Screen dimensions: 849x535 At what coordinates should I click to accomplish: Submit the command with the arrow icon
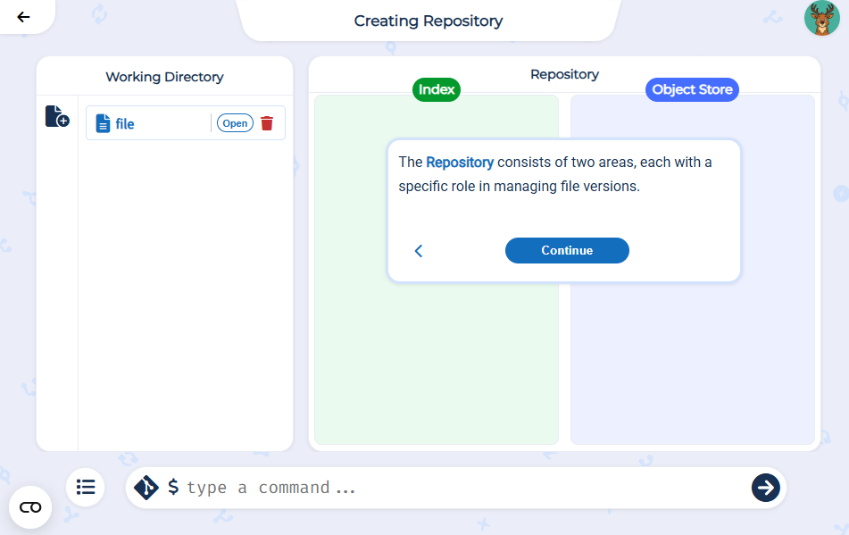pos(765,487)
